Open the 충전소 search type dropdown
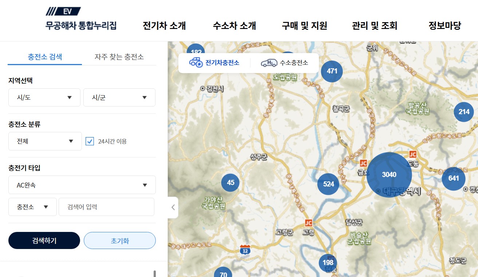The width and height of the screenshot is (478, 277). coord(32,206)
